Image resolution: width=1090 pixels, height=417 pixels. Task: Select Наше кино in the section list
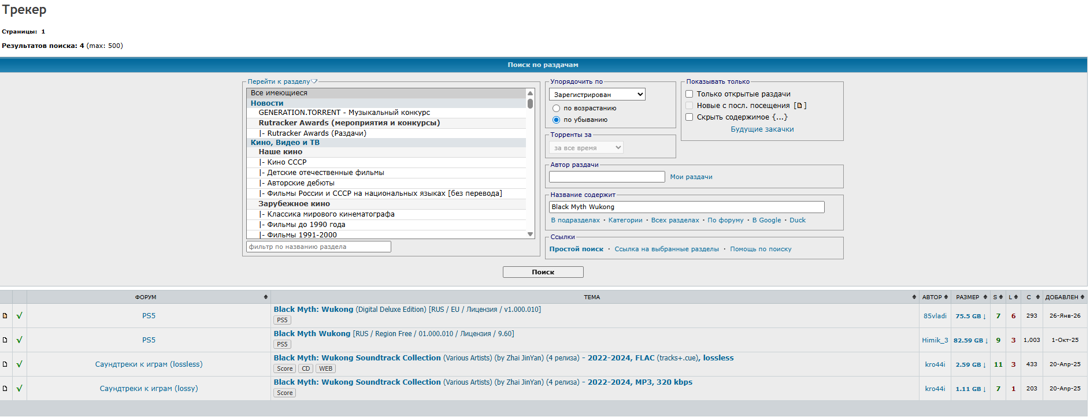coord(386,152)
